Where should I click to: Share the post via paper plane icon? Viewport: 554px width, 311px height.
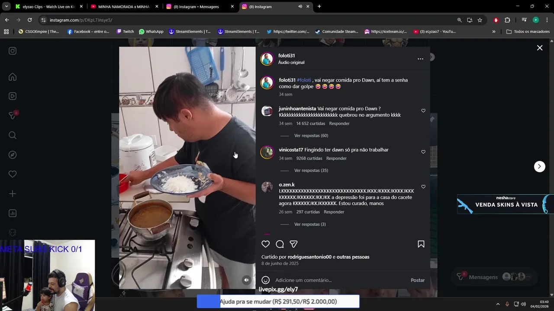click(x=293, y=244)
